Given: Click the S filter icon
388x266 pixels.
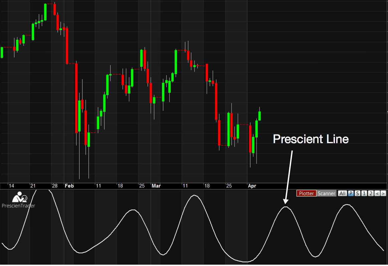Looking at the screenshot, I should pyautogui.click(x=357, y=193).
